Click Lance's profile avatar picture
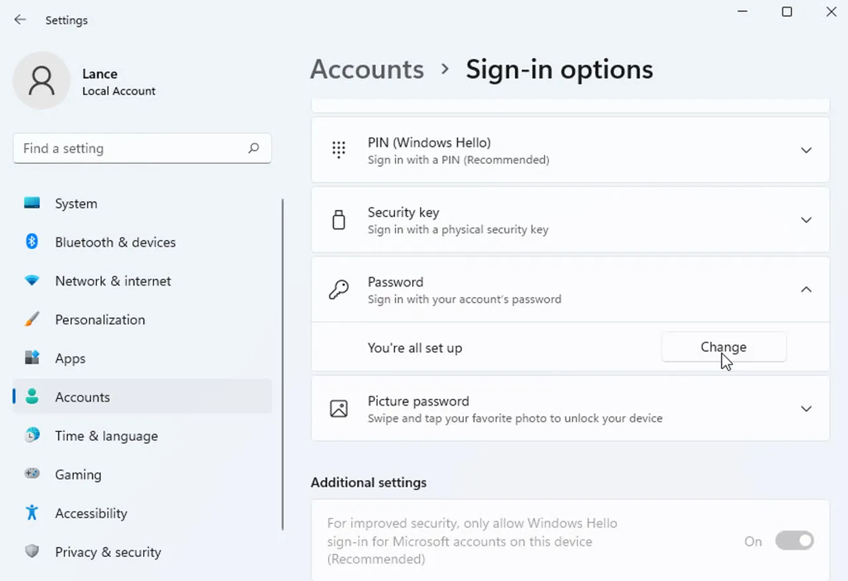The width and height of the screenshot is (848, 581). pyautogui.click(x=41, y=80)
